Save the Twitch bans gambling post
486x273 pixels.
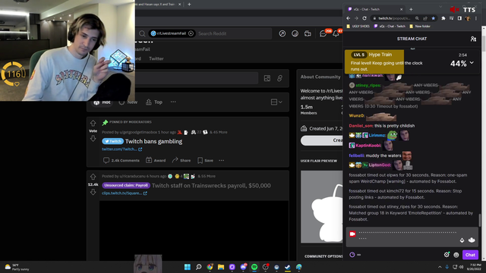coord(205,160)
